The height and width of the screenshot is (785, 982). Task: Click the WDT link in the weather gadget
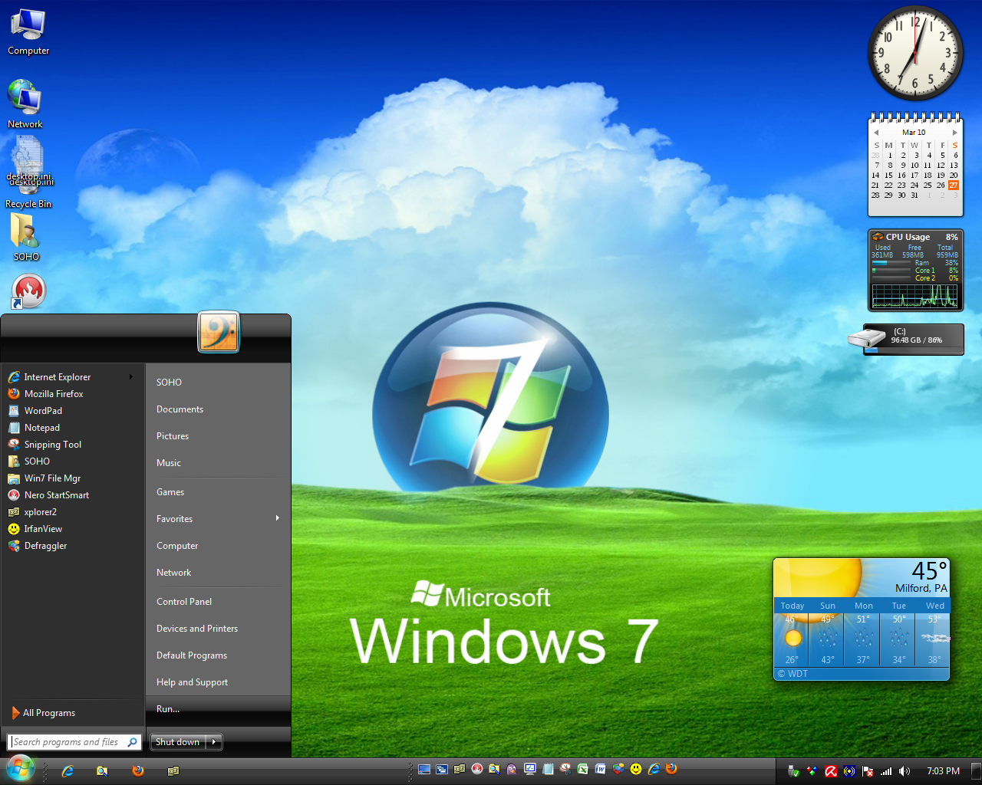[793, 674]
